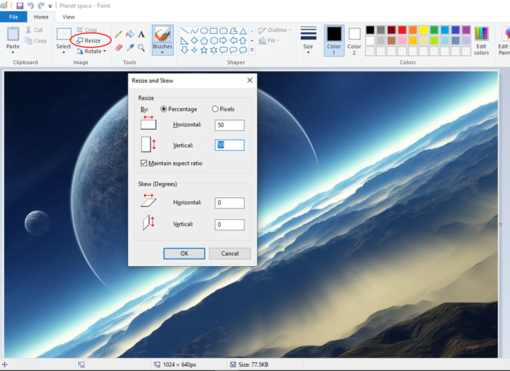The width and height of the screenshot is (510, 371).
Task: Expand the Size thickness dropdown
Action: pos(308,47)
